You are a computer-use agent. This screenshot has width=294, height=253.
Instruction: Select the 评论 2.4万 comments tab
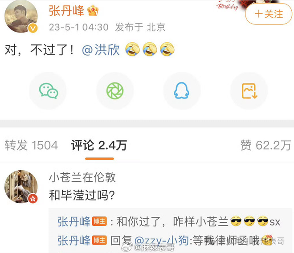(99, 145)
